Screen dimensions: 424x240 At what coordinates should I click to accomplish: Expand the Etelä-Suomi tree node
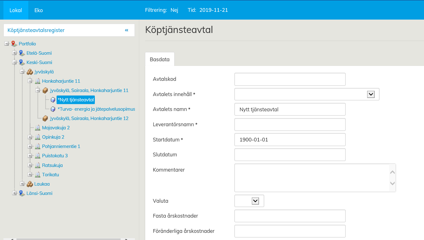[x=14, y=53]
